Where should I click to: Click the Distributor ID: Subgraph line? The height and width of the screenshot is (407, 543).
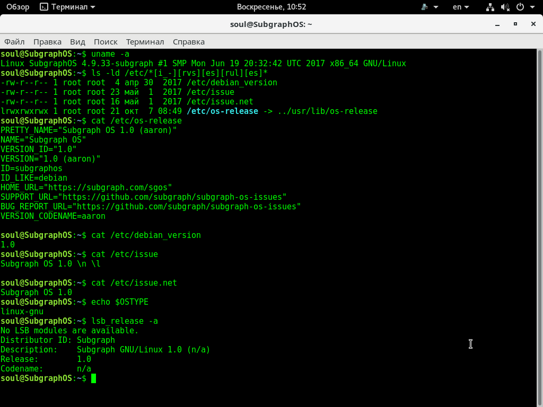[58, 340]
